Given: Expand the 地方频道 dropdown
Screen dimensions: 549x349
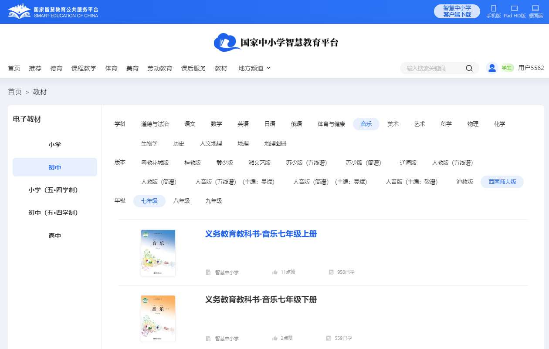Looking at the screenshot, I should click(254, 68).
